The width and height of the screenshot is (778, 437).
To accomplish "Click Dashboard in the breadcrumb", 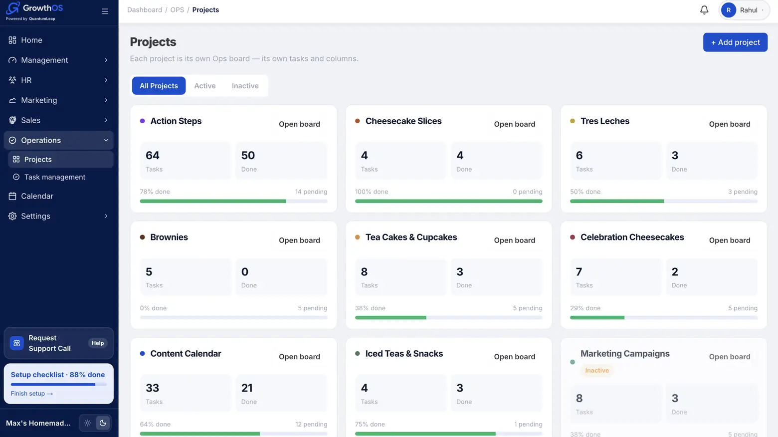I will (145, 10).
